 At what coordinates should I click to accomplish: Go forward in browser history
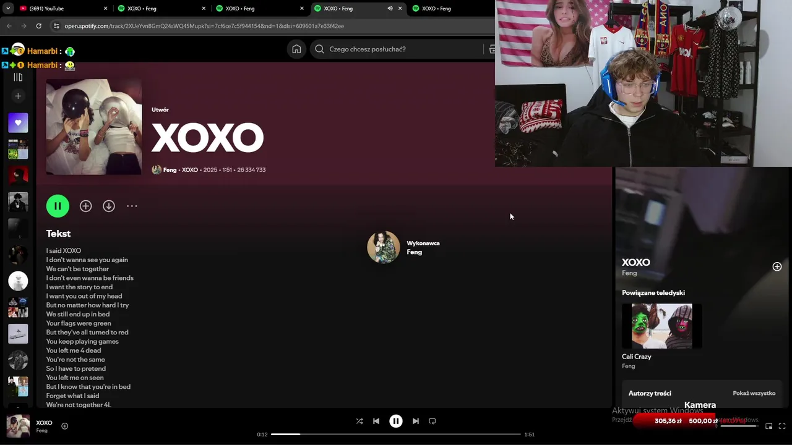(x=24, y=26)
